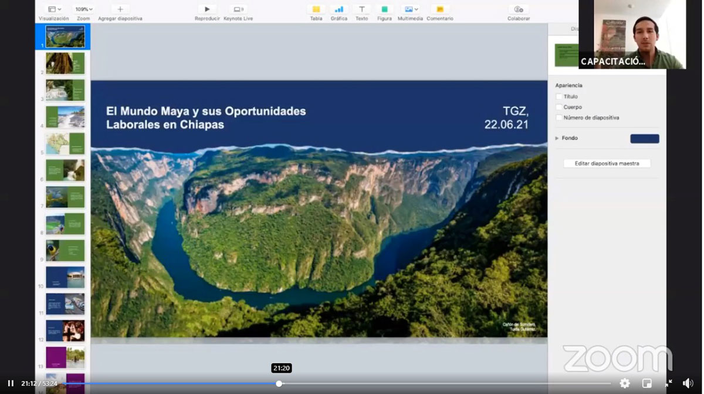Insert a Tabla from toolbar
Screen dimensions: 704x394
click(x=316, y=9)
